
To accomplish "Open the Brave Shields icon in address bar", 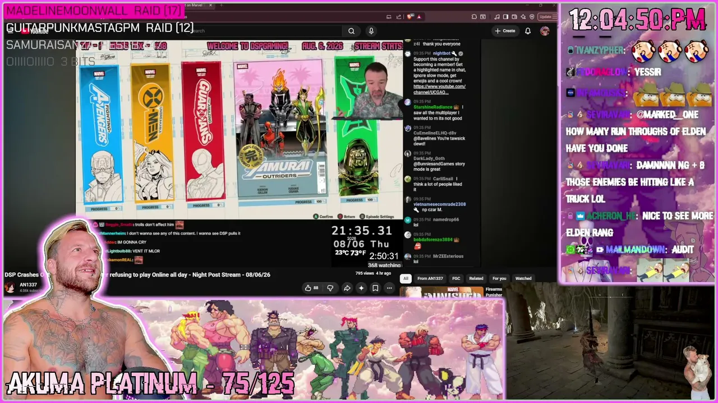I will (x=410, y=17).
